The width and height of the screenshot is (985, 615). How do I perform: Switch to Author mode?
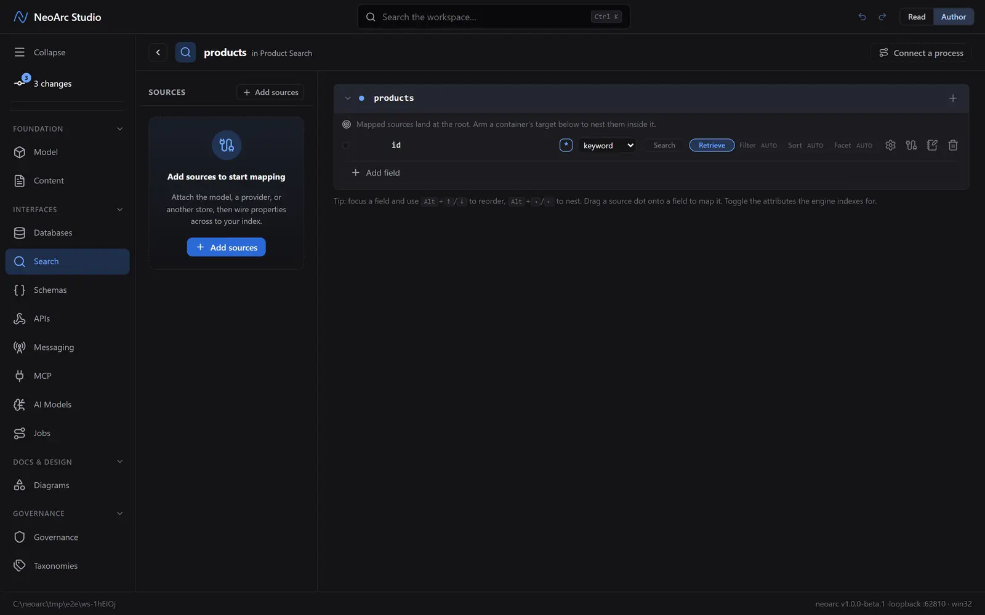[x=954, y=17]
